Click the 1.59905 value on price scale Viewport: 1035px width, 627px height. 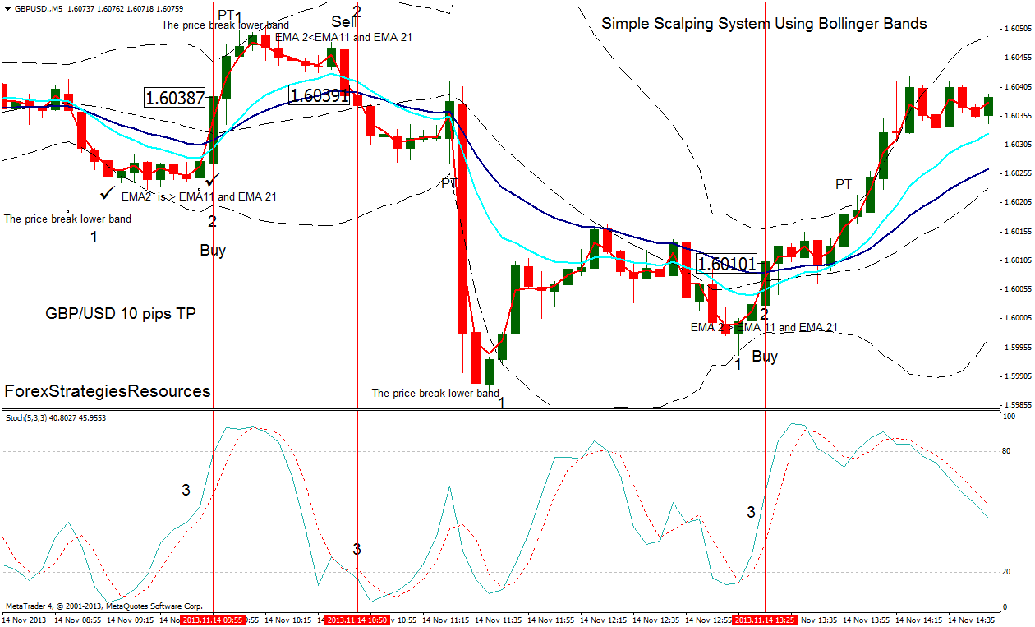click(1018, 376)
